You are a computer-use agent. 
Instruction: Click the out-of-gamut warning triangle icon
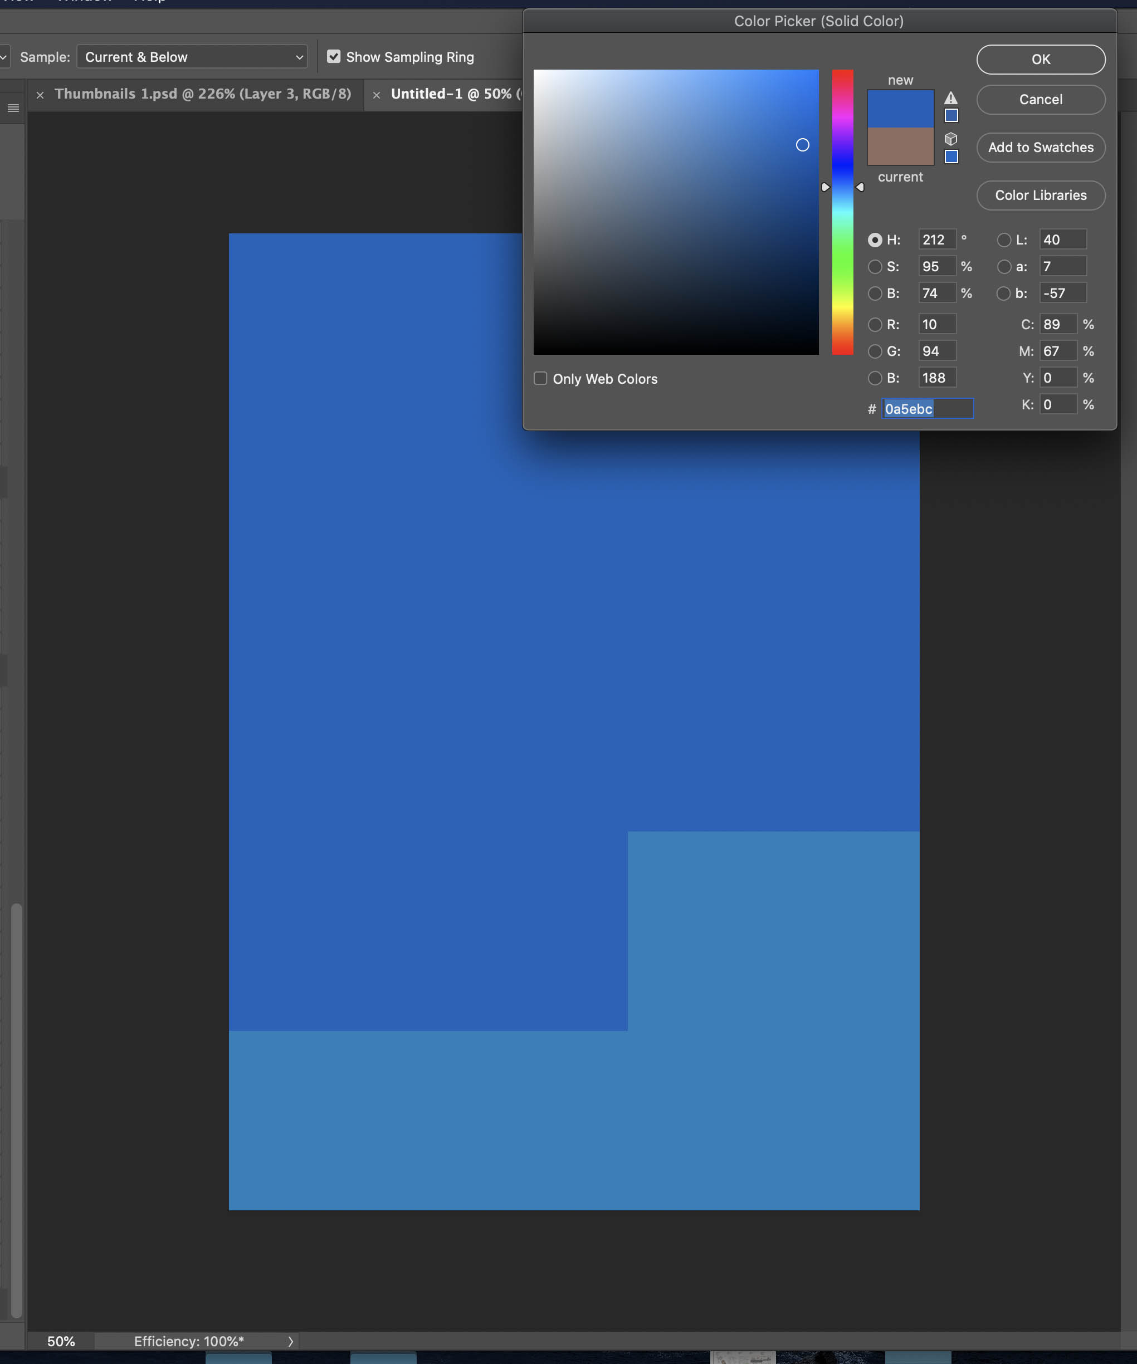click(x=951, y=98)
